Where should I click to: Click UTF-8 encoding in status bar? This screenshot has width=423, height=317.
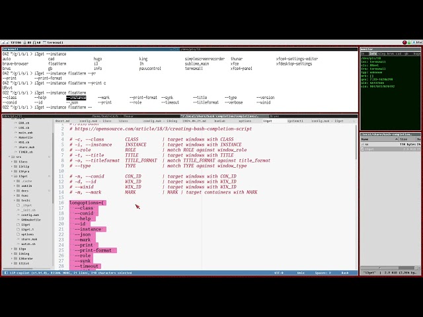coord(279,273)
